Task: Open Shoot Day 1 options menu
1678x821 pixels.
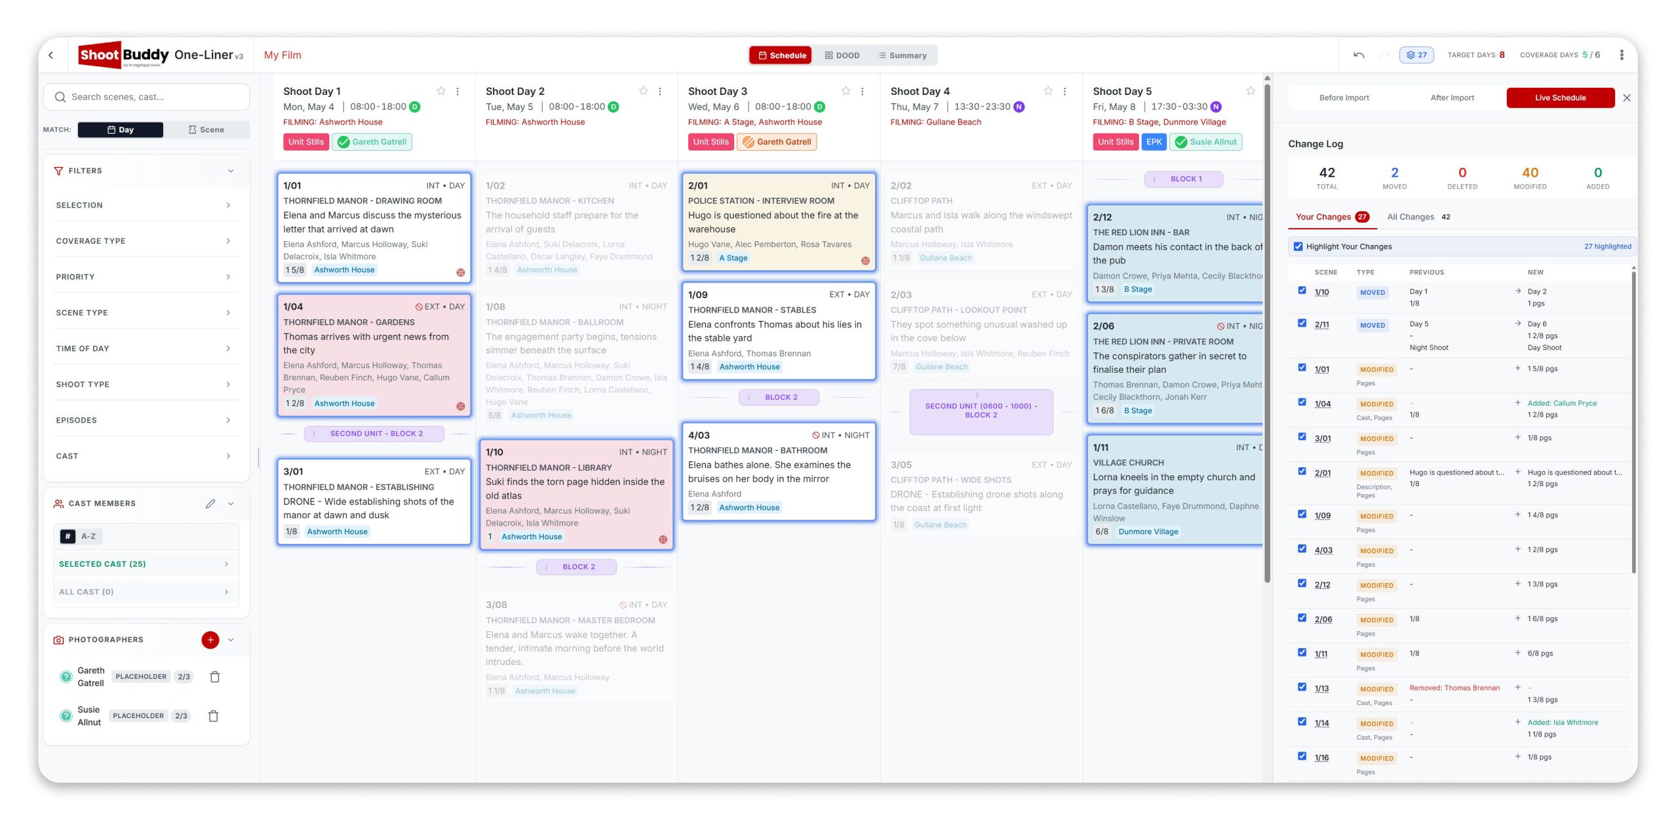Action: point(458,91)
